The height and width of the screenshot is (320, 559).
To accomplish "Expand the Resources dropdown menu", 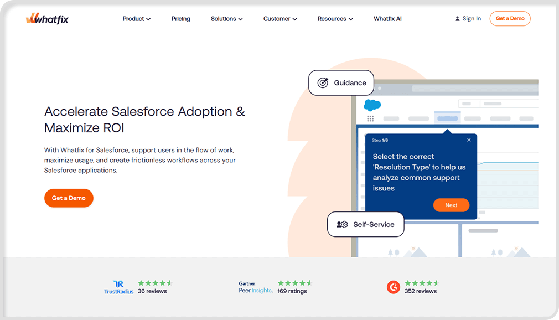I will coord(335,19).
